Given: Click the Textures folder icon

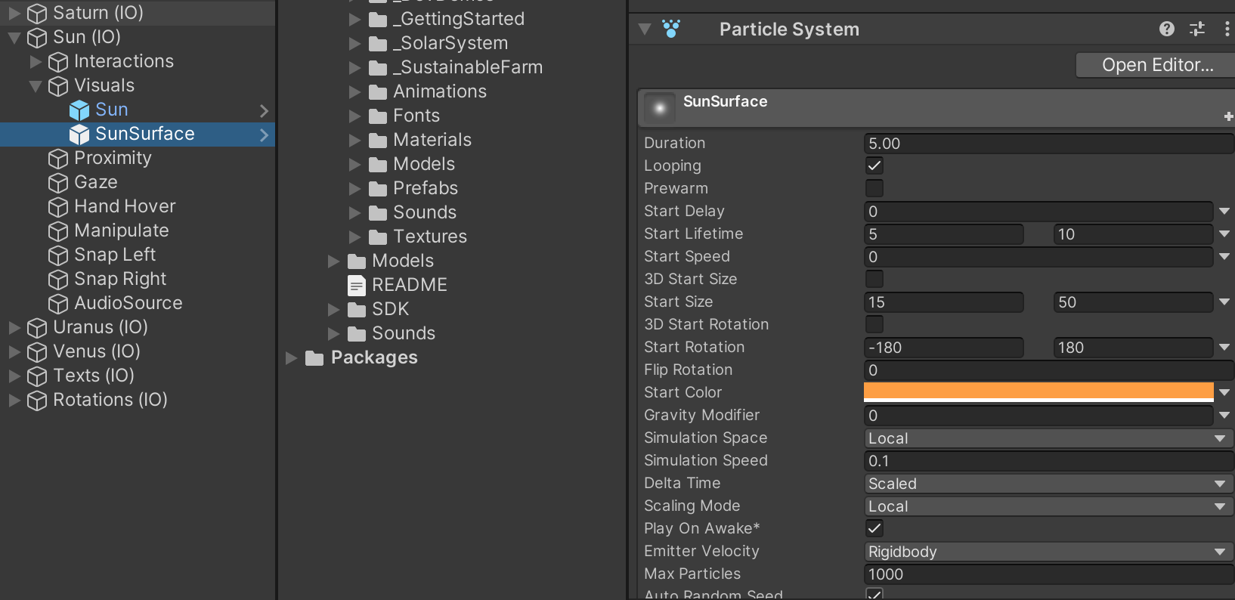Looking at the screenshot, I should [378, 237].
